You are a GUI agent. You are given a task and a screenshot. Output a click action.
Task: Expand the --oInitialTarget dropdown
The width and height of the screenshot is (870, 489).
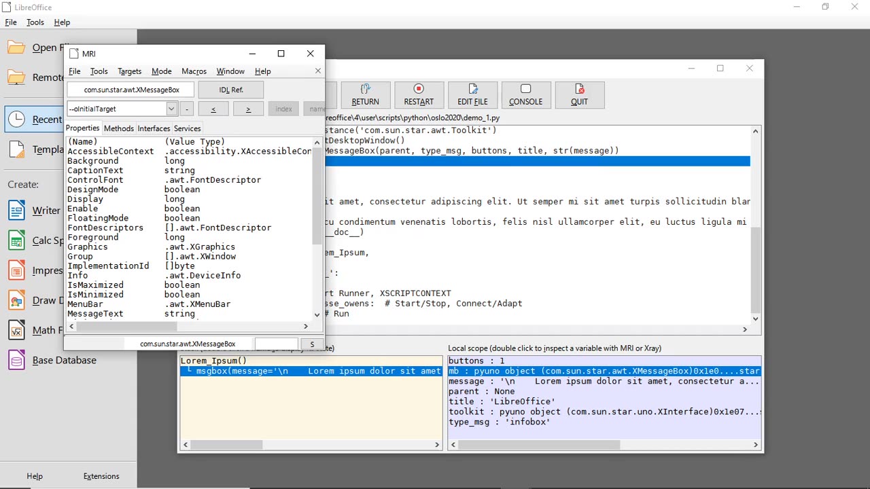pyautogui.click(x=171, y=109)
